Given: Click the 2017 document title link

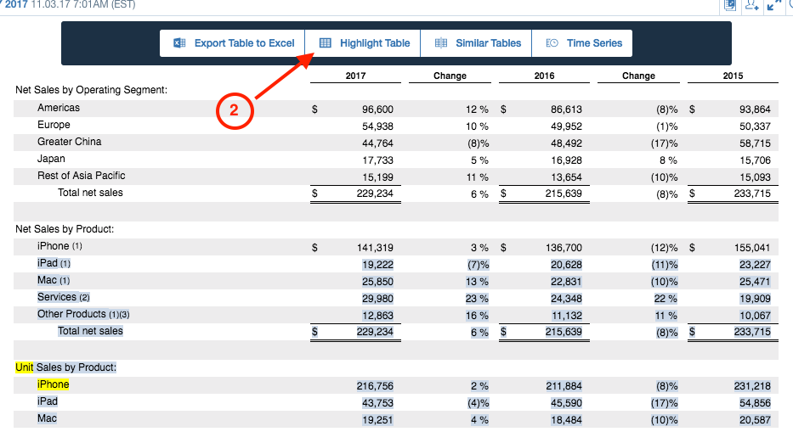Looking at the screenshot, I should point(15,4).
